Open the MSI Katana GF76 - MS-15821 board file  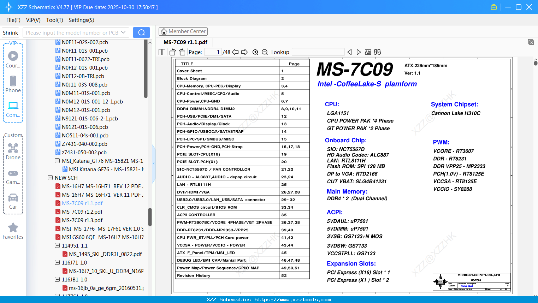click(103, 170)
